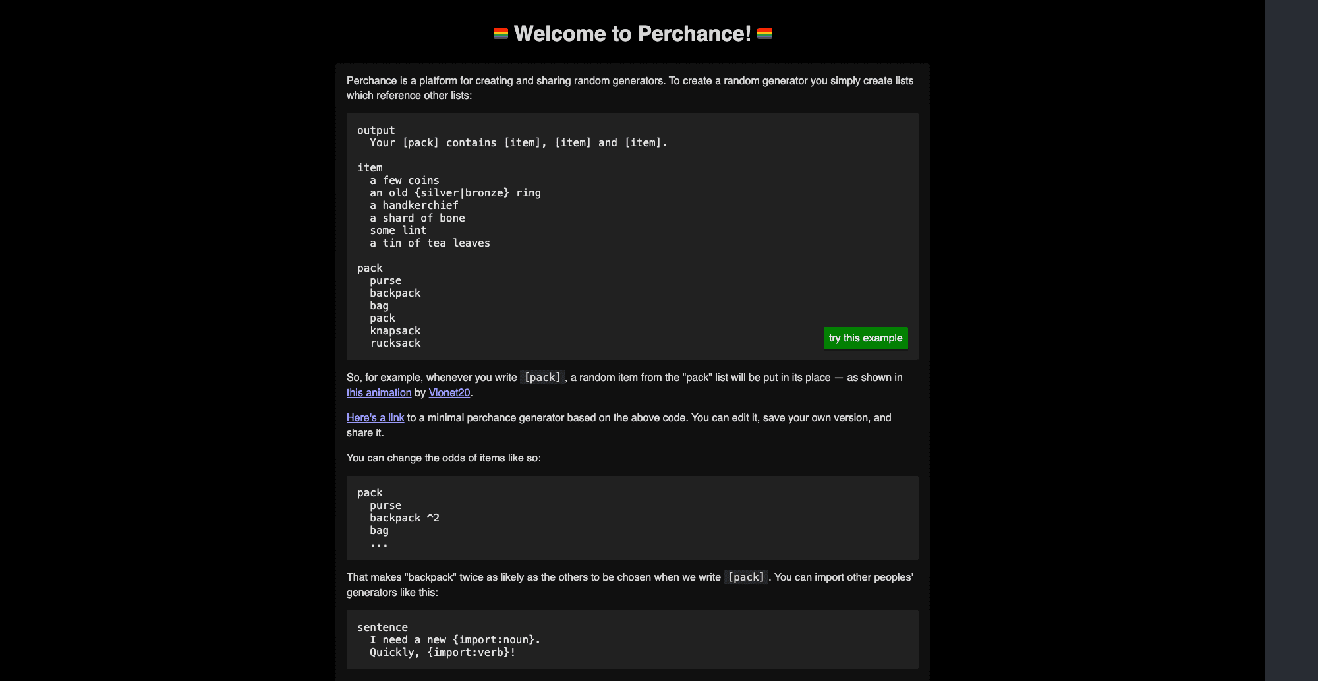Click the 'sentence' list name in code

(x=382, y=628)
